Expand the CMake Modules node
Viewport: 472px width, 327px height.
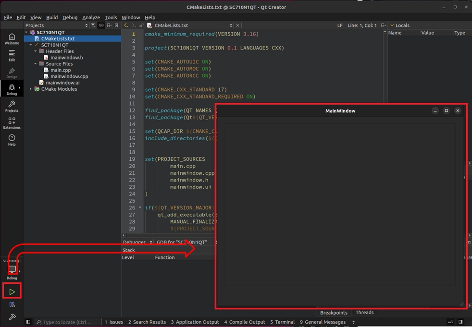click(31, 89)
